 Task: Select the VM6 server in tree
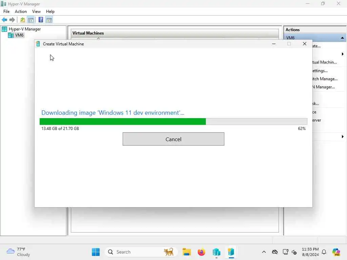[x=19, y=35]
